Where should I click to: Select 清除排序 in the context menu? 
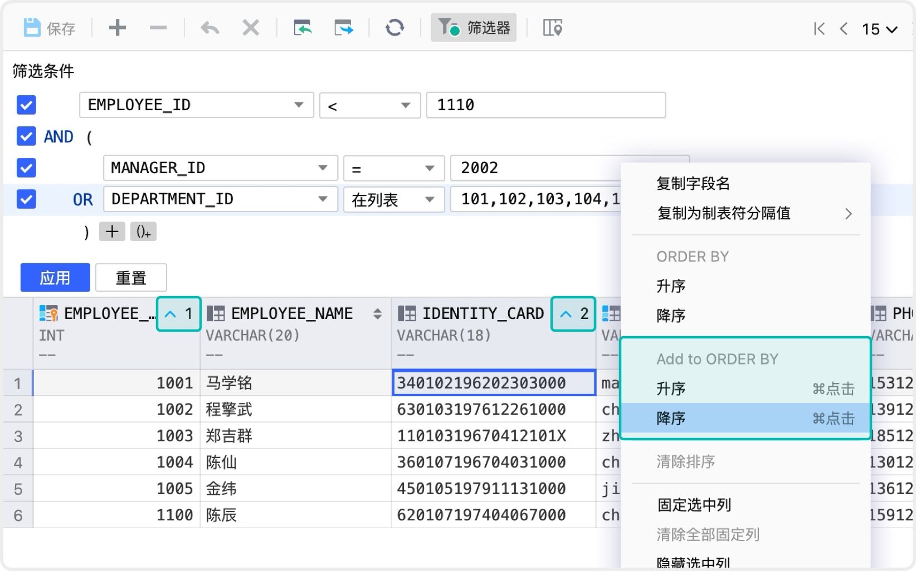pos(746,461)
